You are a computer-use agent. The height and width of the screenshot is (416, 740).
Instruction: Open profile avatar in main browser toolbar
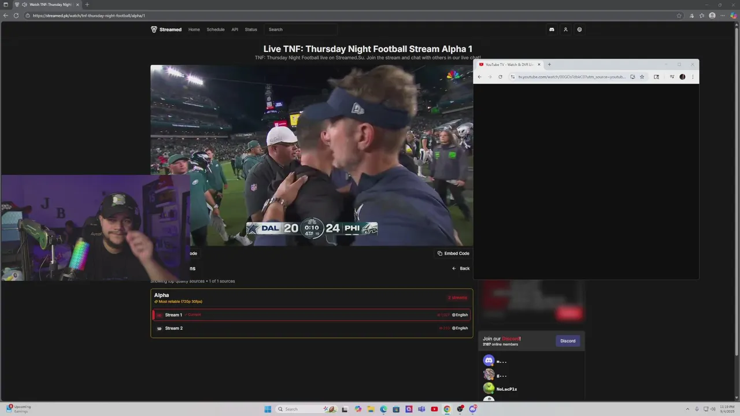point(712,16)
